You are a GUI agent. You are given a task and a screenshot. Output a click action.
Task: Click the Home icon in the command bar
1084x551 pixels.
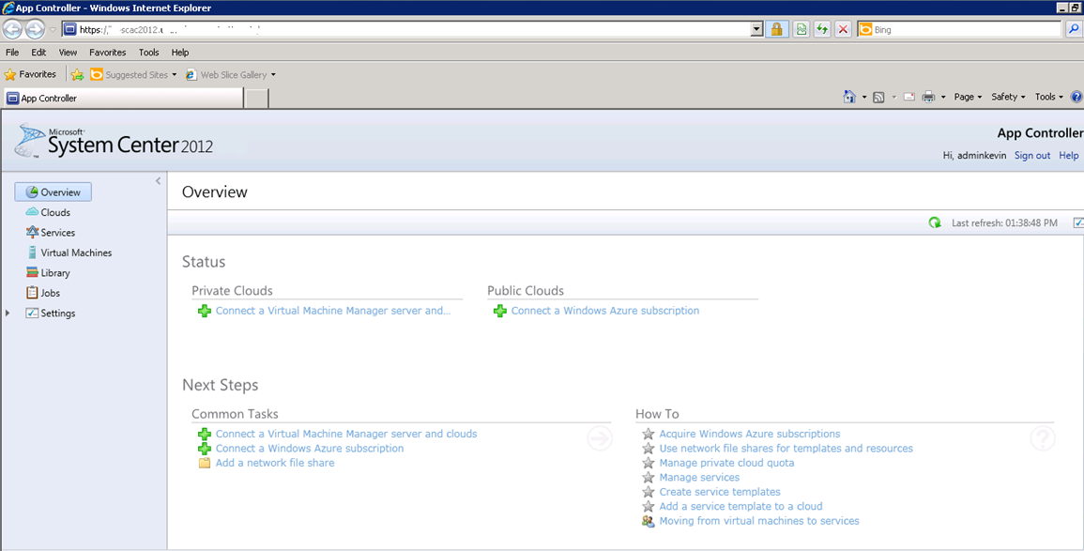click(849, 97)
